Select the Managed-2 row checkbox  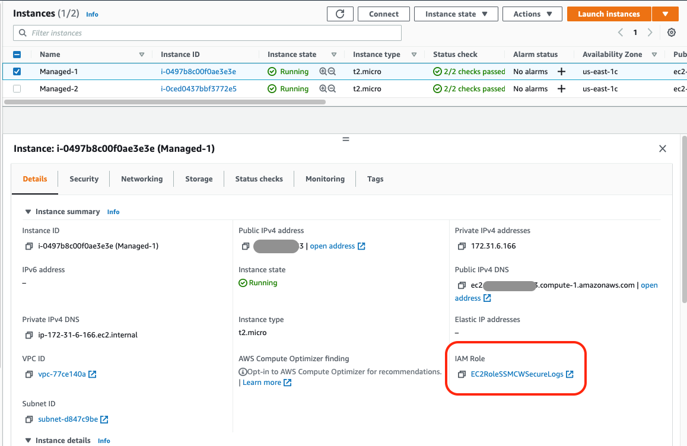click(17, 88)
